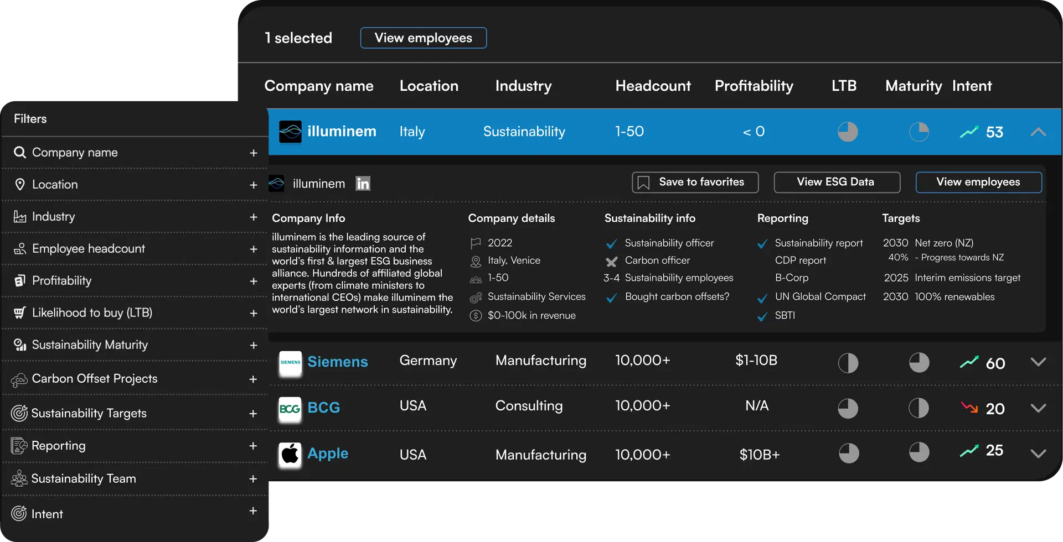Sort by Location column header
1063x542 pixels.
(x=429, y=86)
